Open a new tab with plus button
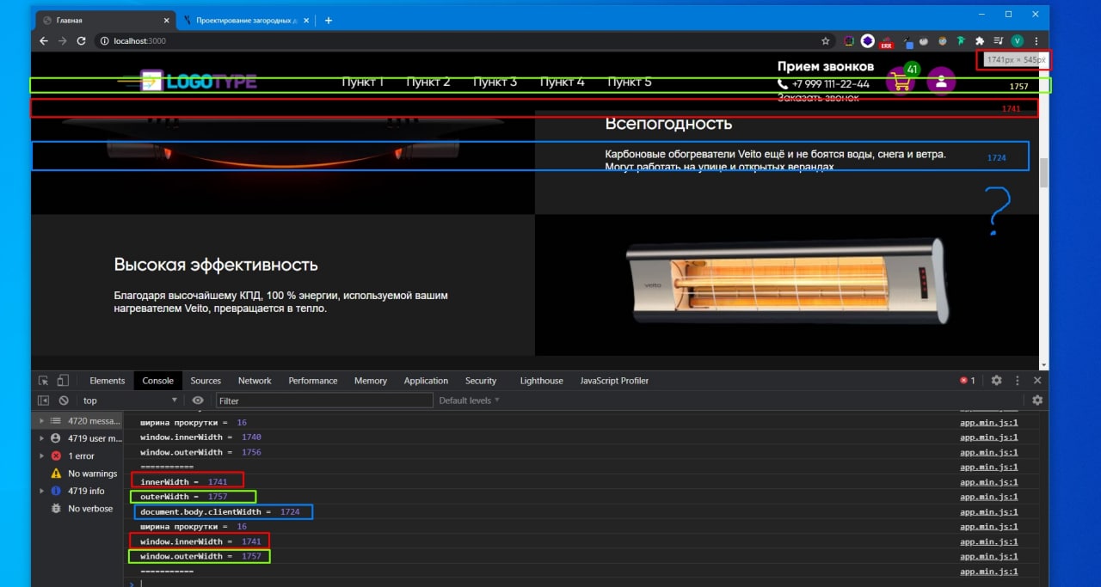 pyautogui.click(x=328, y=20)
